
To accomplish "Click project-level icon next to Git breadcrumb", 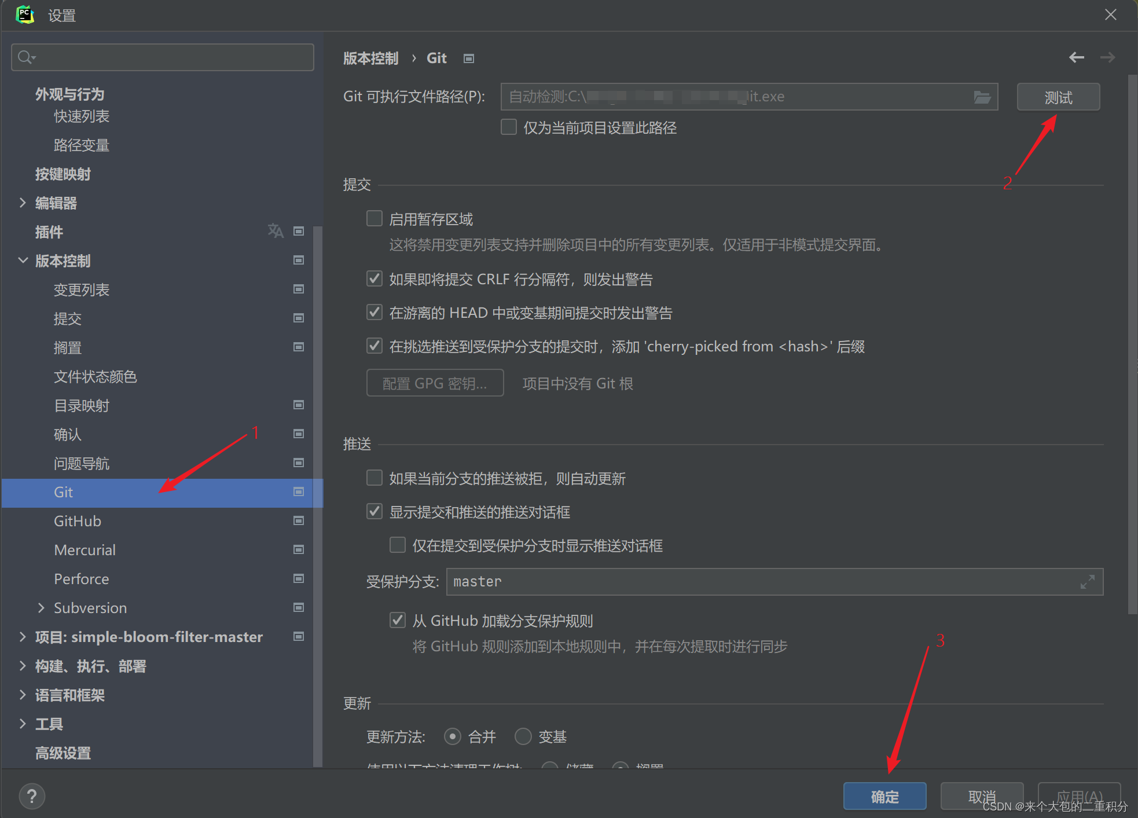I will click(x=469, y=58).
